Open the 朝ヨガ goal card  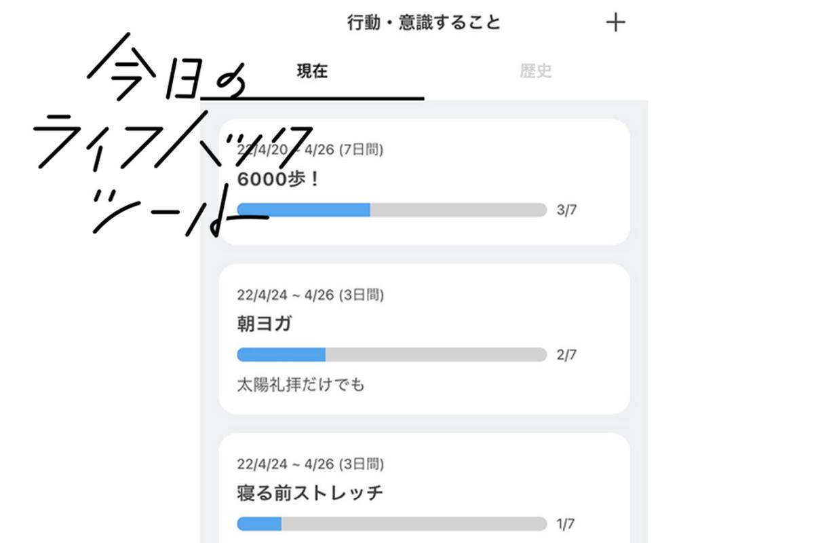tap(424, 339)
